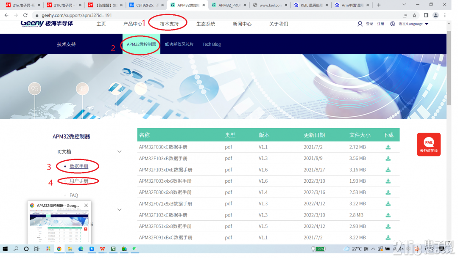Open the 技术支持 navigation menu
This screenshot has width=458, height=258.
(169, 24)
